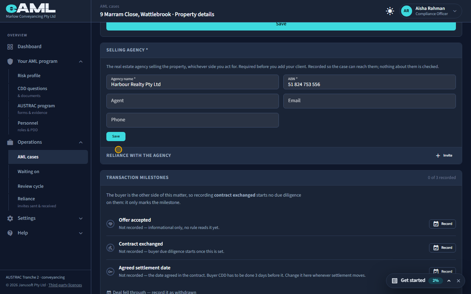Click the "0 of 3 recorded" text
Image resolution: width=471 pixels, height=294 pixels.
[442, 178]
